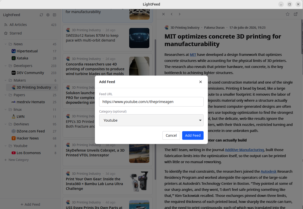Click the Paloma Duran author name

tap(214, 28)
